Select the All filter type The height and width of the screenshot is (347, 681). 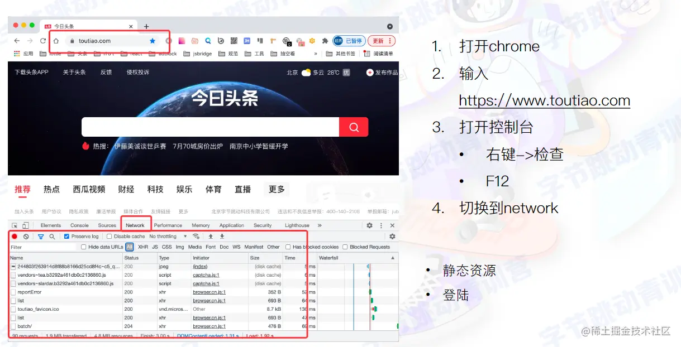point(130,247)
